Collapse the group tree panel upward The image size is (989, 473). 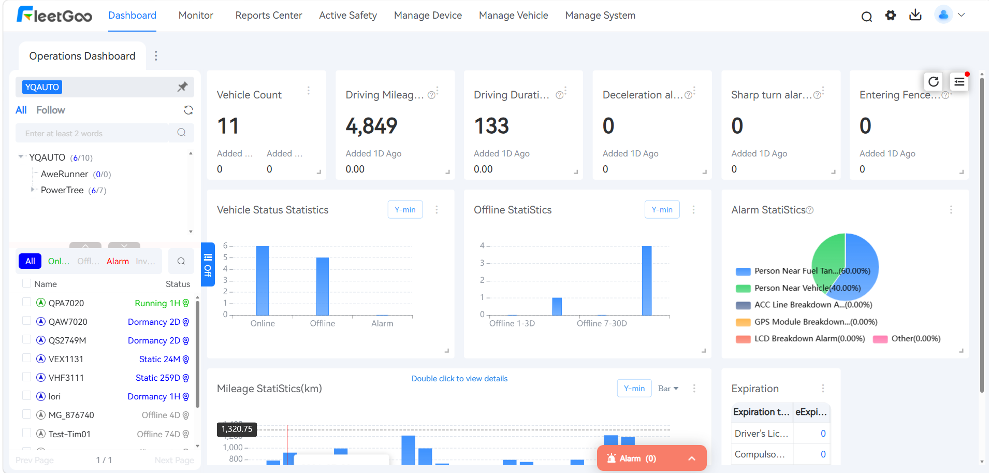pos(85,245)
